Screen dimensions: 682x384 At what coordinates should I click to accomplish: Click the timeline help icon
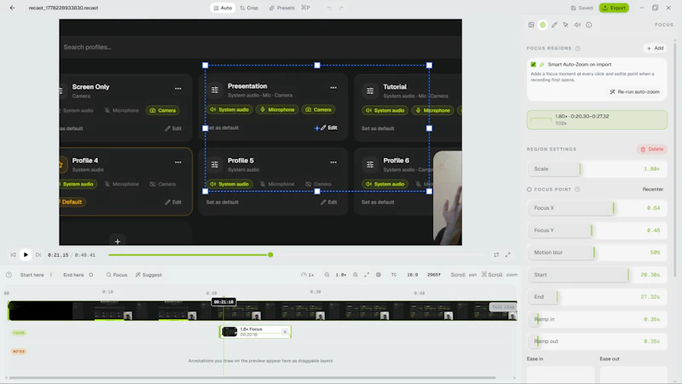tap(9, 275)
